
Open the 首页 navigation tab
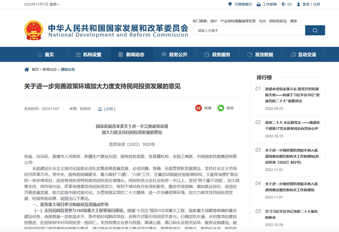(x=46, y=55)
